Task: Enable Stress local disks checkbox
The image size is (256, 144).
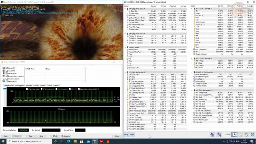Action: tap(7, 79)
